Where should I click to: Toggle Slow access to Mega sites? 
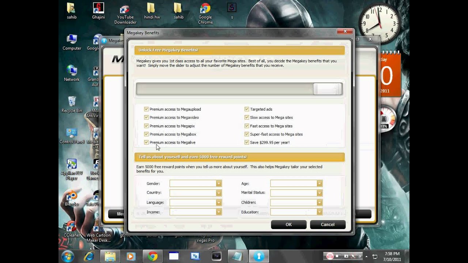click(247, 117)
